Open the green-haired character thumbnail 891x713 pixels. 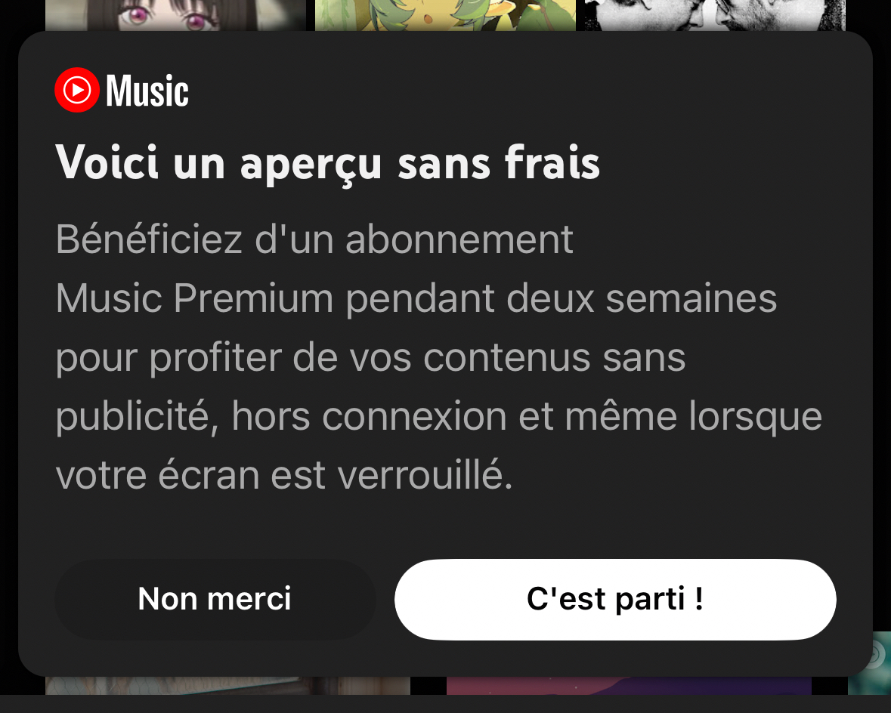coord(445,15)
